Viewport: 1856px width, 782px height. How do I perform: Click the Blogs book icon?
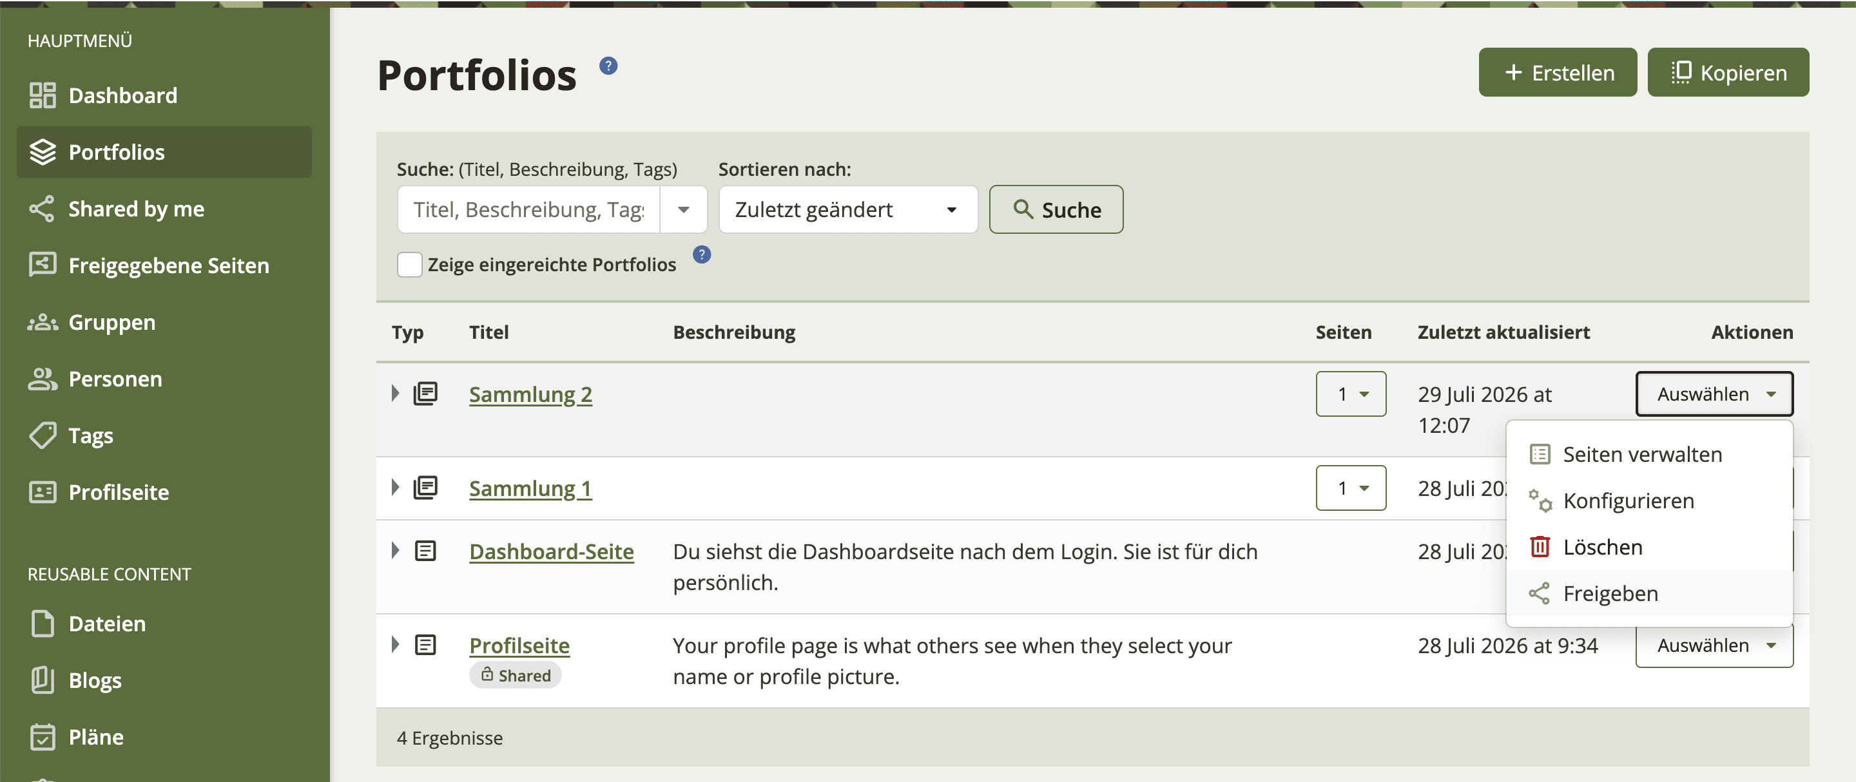[43, 680]
